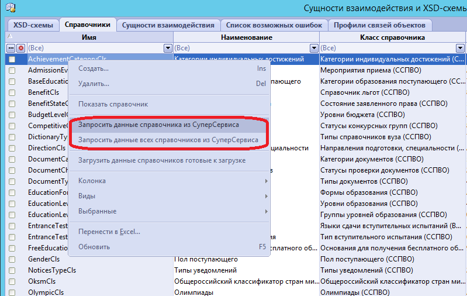Select the BenefitCls name cell

43,92
